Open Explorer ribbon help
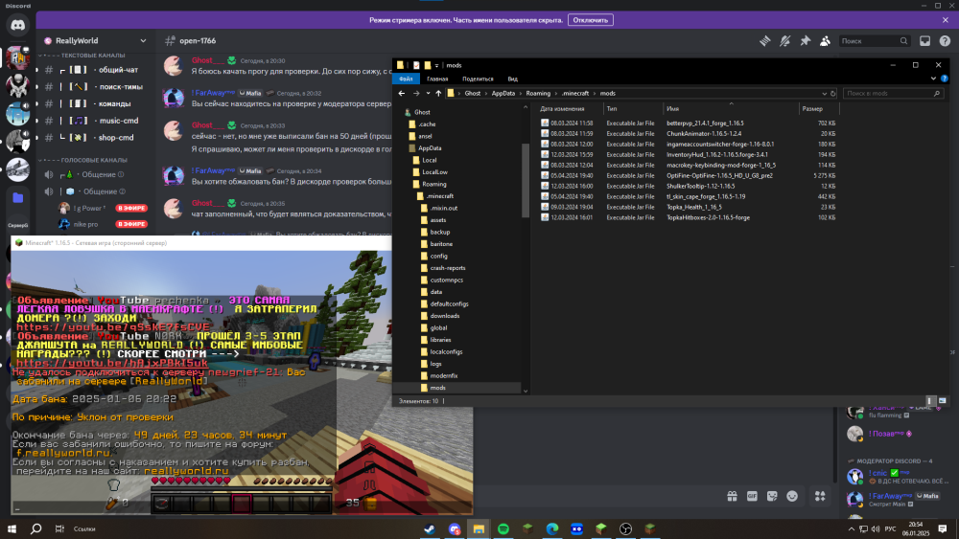The height and width of the screenshot is (539, 959). (945, 79)
